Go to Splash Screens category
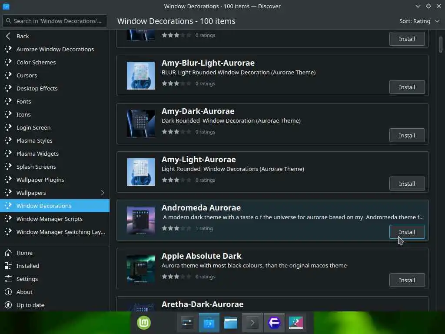 [55, 167]
